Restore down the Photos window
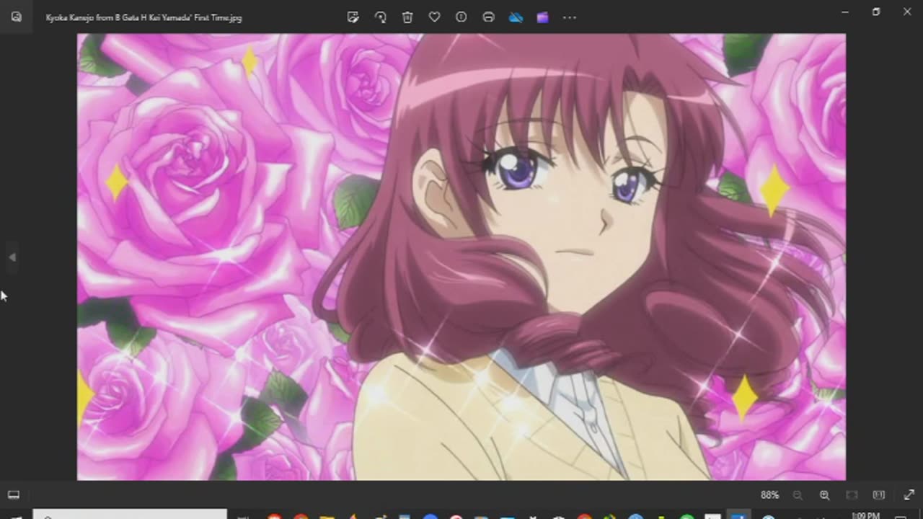The width and height of the screenshot is (923, 519). pyautogui.click(x=876, y=12)
